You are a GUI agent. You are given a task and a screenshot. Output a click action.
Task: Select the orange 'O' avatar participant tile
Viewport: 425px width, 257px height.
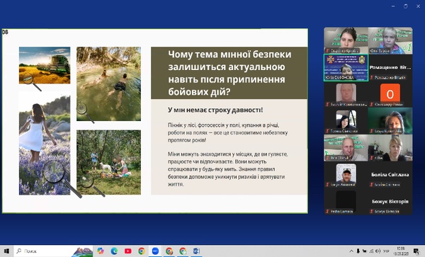(390, 94)
